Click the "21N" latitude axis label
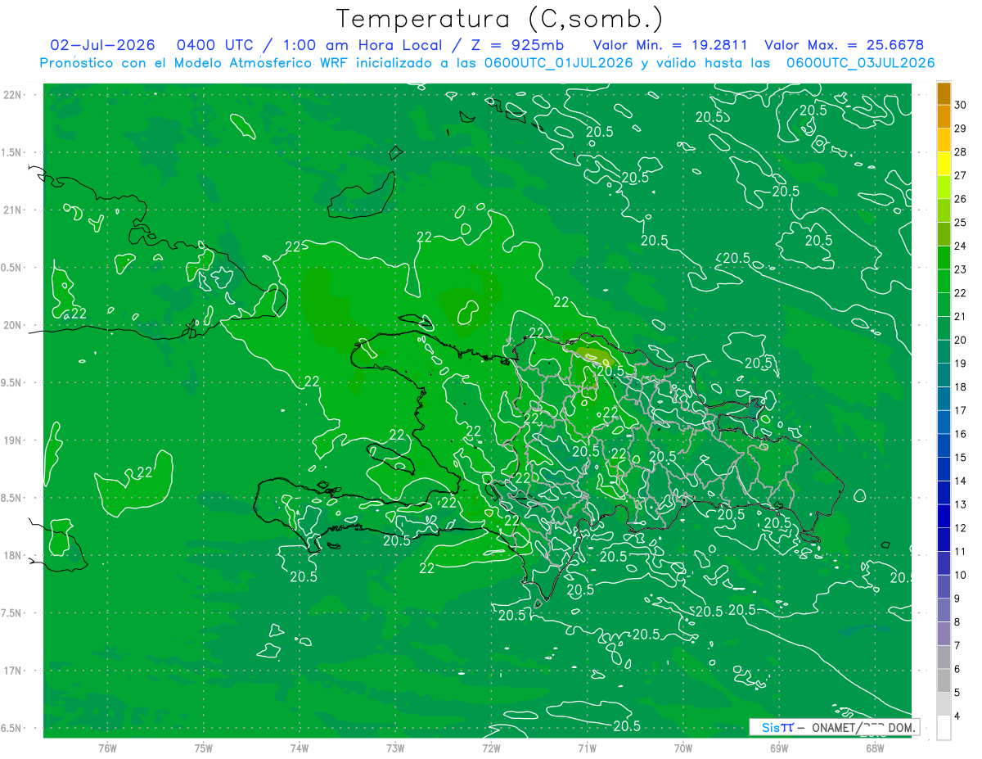The width and height of the screenshot is (982, 759). [12, 210]
